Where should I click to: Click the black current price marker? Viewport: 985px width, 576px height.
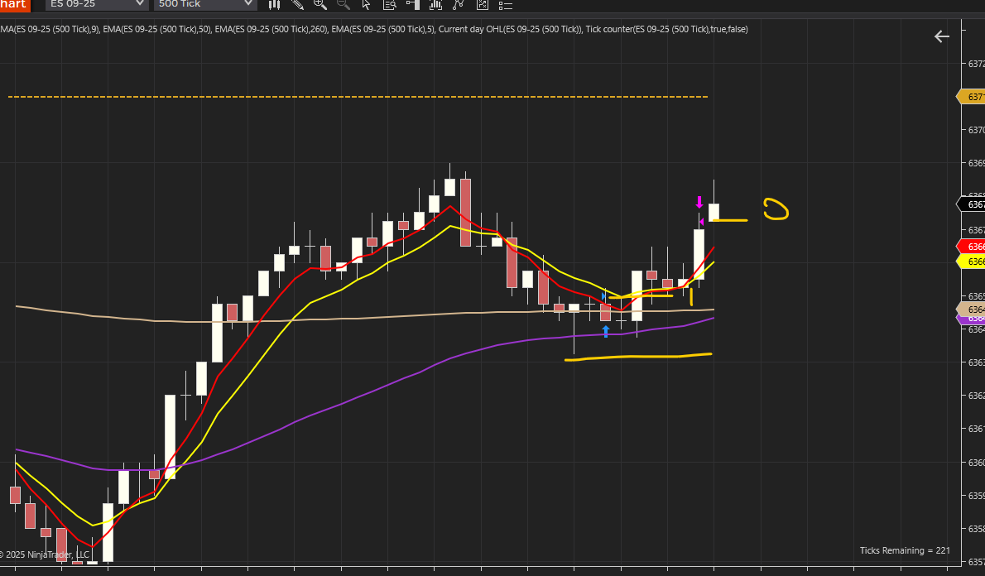click(970, 204)
